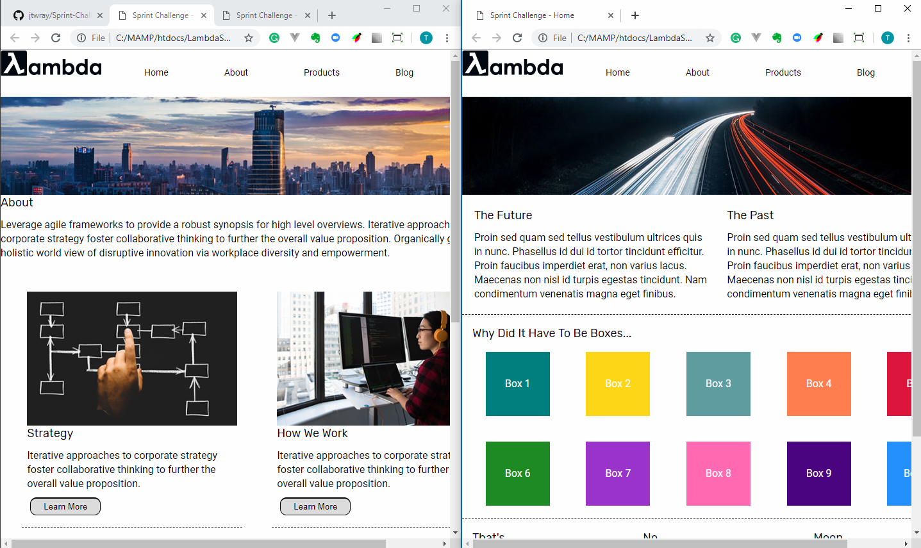Switch to the jtwray/Sprint-Challenge GitHub tab

pos(54,15)
